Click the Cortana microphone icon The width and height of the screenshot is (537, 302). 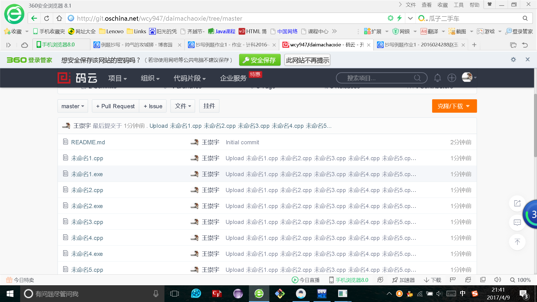[156, 294]
